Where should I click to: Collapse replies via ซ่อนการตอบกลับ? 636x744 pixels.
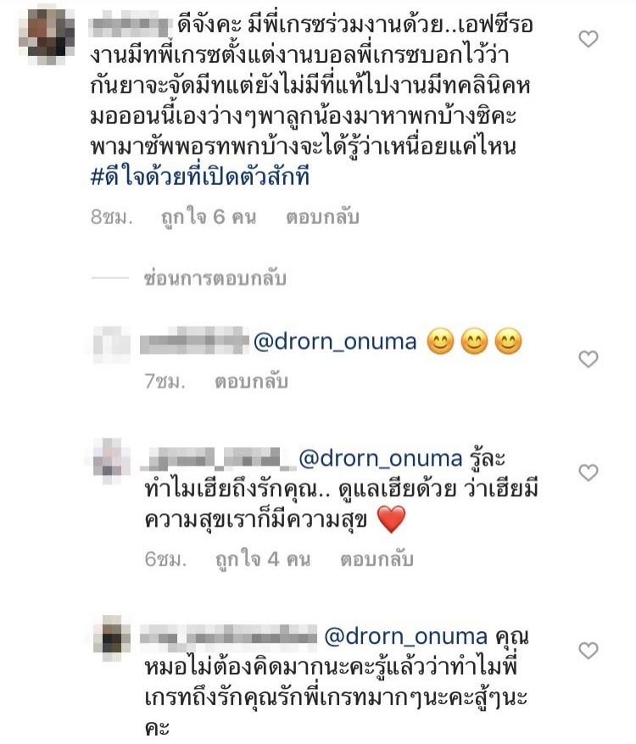click(215, 278)
